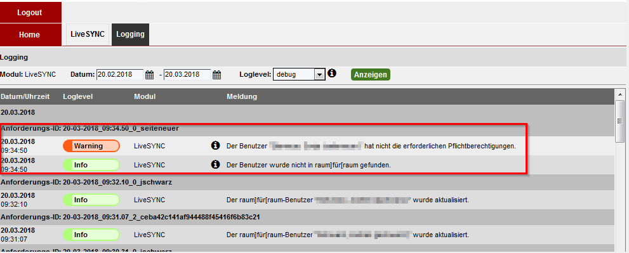
Task: Click timestamp 09:31:07 cell
Action: coord(18,235)
